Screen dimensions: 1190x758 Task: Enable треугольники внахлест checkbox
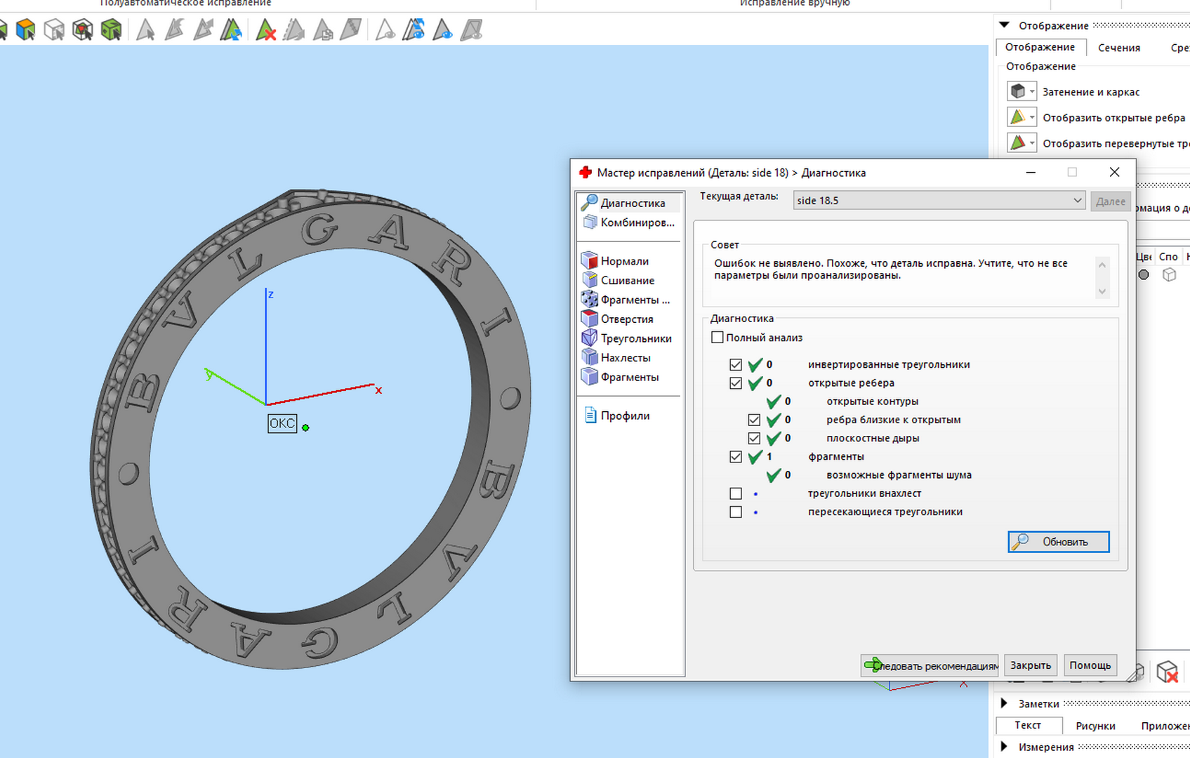[x=736, y=493]
